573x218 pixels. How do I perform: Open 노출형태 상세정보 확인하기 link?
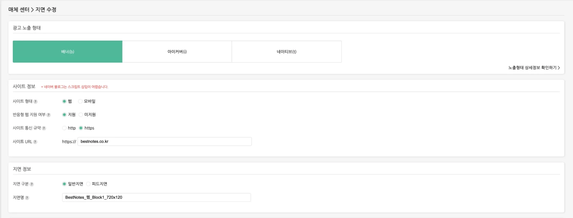click(534, 68)
